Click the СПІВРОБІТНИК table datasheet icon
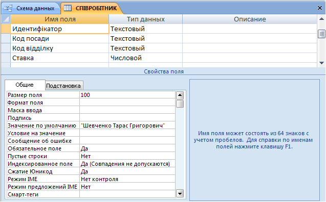 pyautogui.click(x=68, y=8)
